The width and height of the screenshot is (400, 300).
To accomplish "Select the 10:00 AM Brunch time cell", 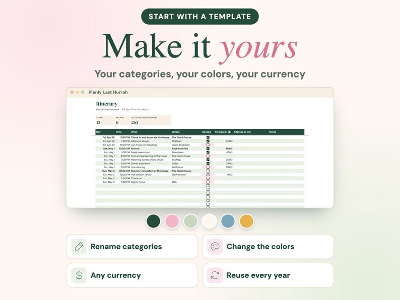I will point(124,148).
